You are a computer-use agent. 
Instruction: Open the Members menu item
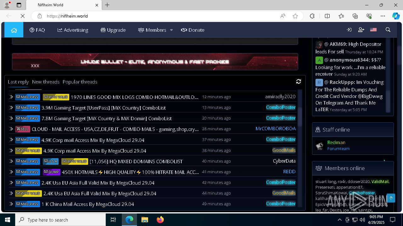click(x=152, y=30)
